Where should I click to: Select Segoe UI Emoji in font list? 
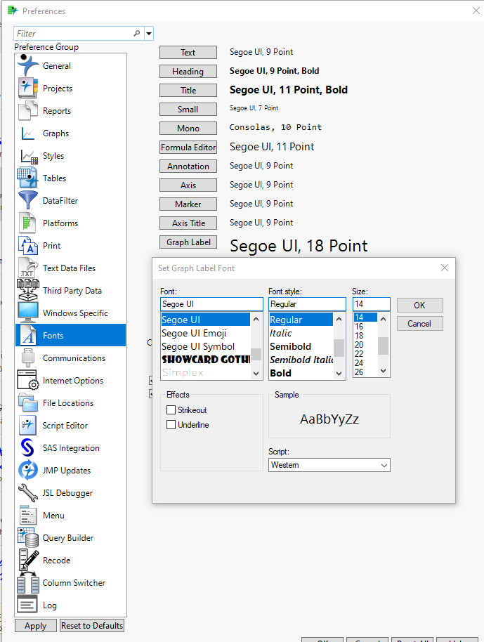click(205, 333)
